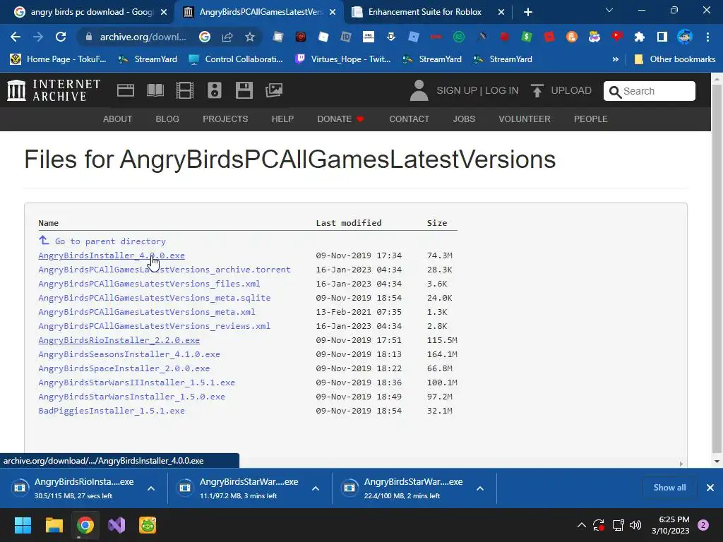Click the Internet Archive Search field

pos(650,91)
